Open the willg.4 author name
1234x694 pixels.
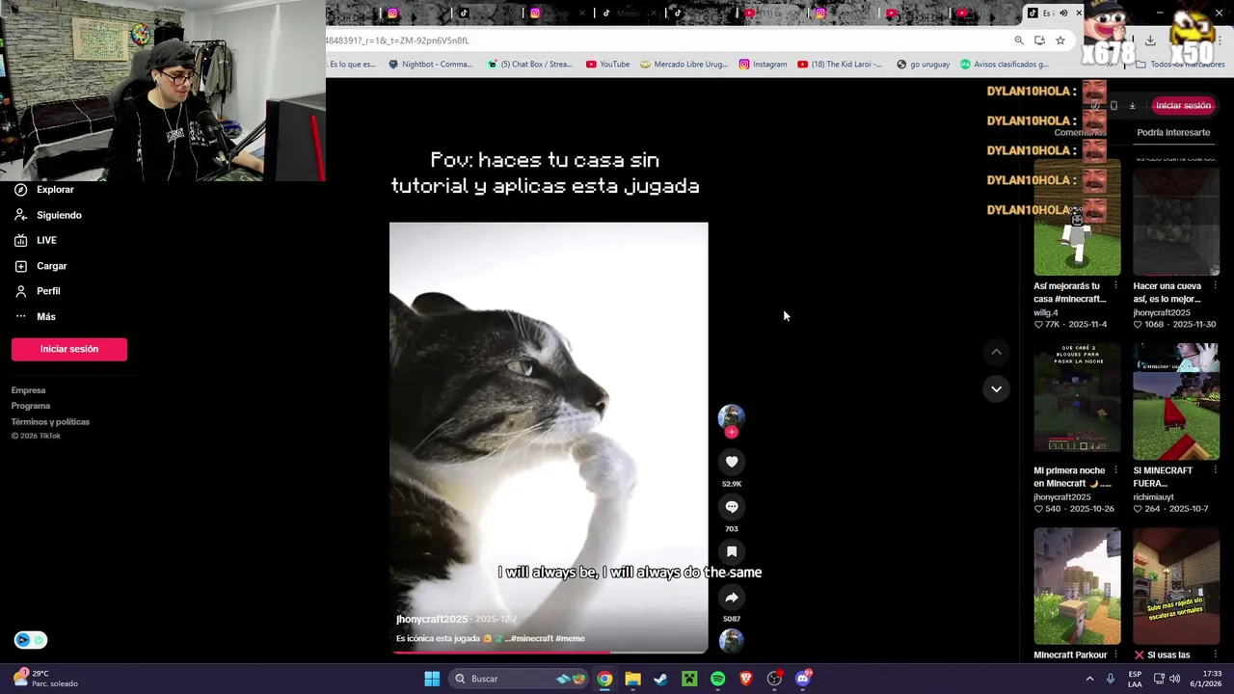click(1046, 312)
